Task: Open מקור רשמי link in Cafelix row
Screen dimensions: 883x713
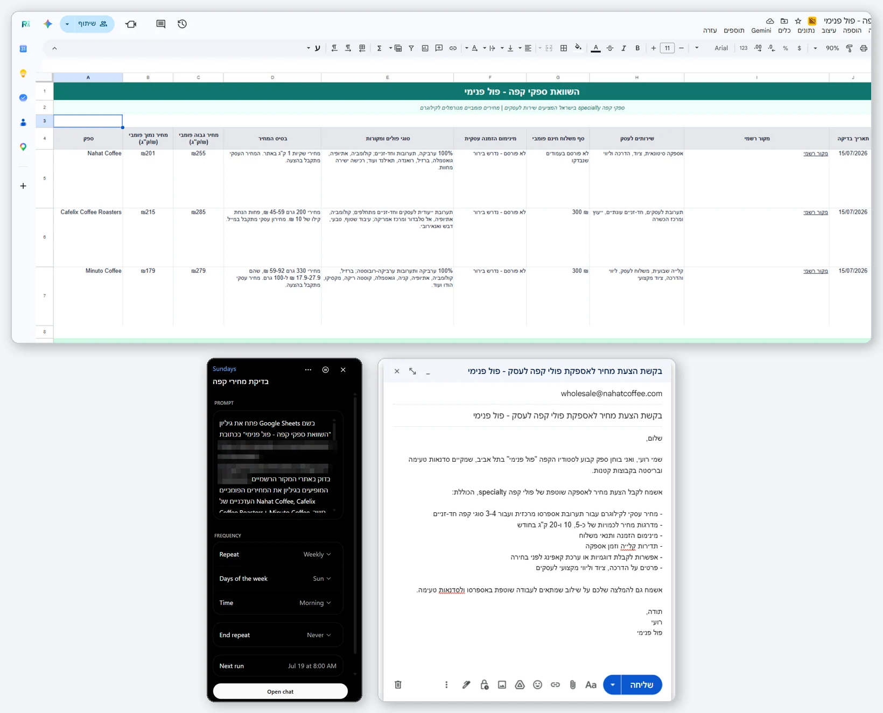Action: click(816, 212)
